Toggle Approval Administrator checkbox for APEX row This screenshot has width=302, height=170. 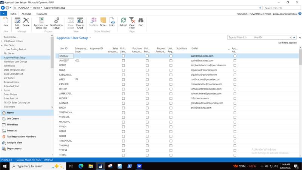[x=235, y=79]
